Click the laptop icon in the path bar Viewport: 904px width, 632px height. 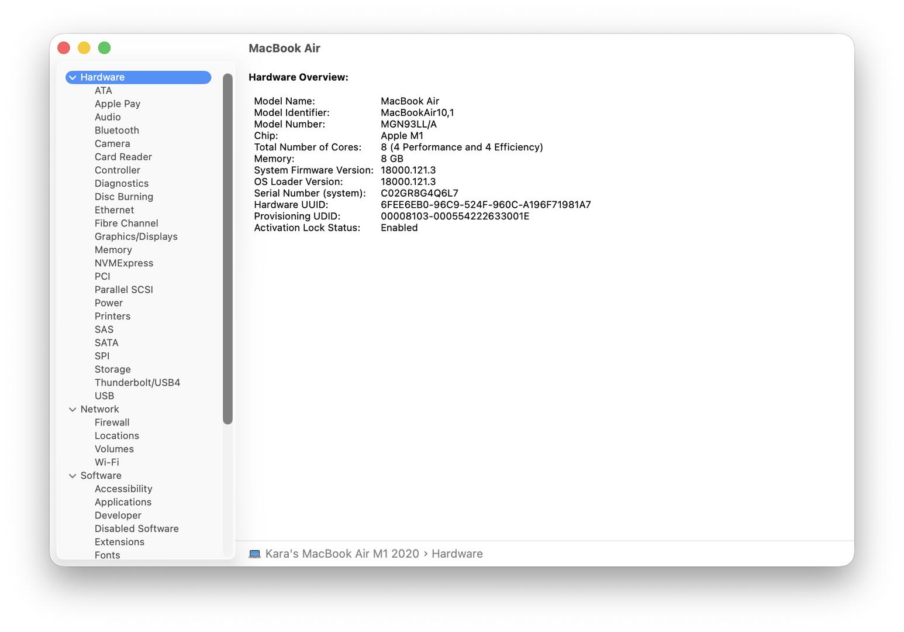pos(254,554)
